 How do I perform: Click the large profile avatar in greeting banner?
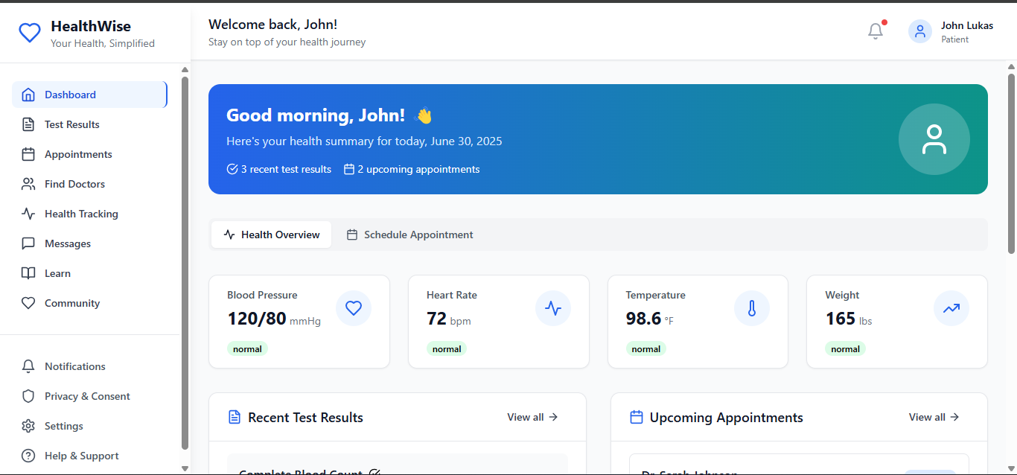click(934, 139)
